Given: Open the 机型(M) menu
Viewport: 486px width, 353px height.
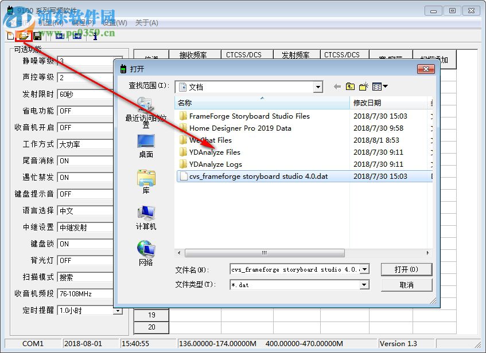Looking at the screenshot, I should pos(50,22).
